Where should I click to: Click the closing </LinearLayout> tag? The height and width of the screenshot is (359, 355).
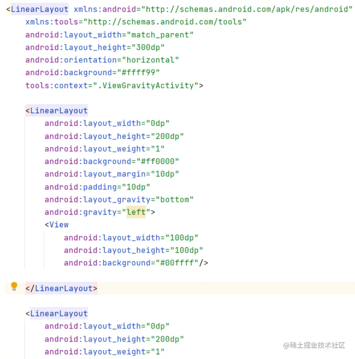61,289
